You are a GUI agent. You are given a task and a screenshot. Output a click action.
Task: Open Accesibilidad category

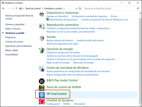point(11,55)
